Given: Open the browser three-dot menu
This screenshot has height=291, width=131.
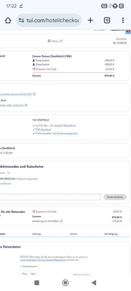Looking at the screenshot, I should pyautogui.click(x=123, y=20).
